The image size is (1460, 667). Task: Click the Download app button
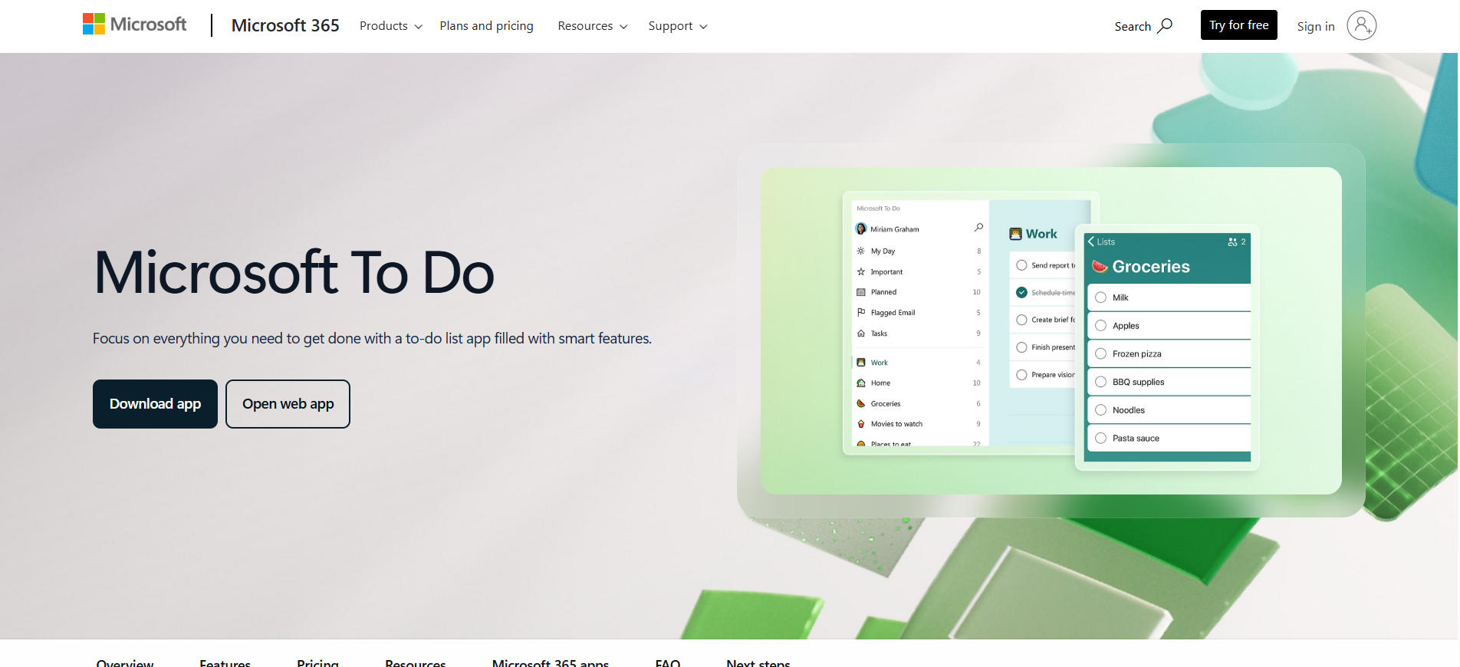[155, 404]
